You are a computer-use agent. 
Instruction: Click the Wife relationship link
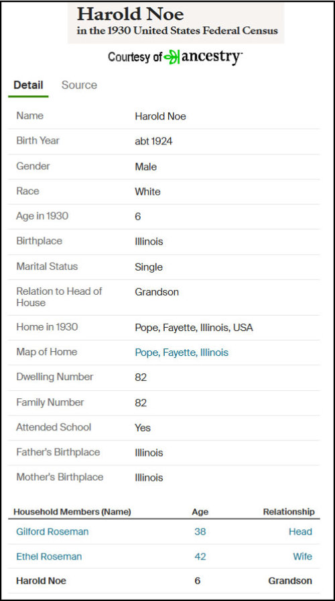coord(302,557)
